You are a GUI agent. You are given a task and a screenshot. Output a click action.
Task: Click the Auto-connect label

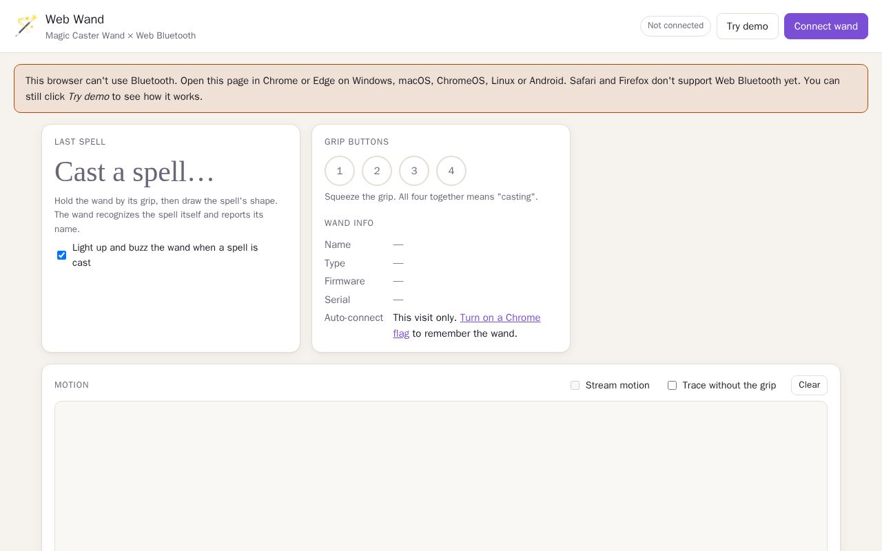[353, 318]
